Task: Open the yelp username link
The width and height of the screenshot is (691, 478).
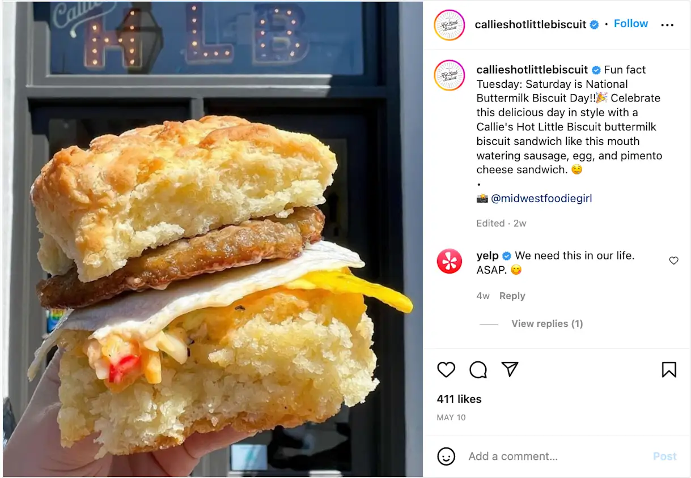Action: click(487, 255)
